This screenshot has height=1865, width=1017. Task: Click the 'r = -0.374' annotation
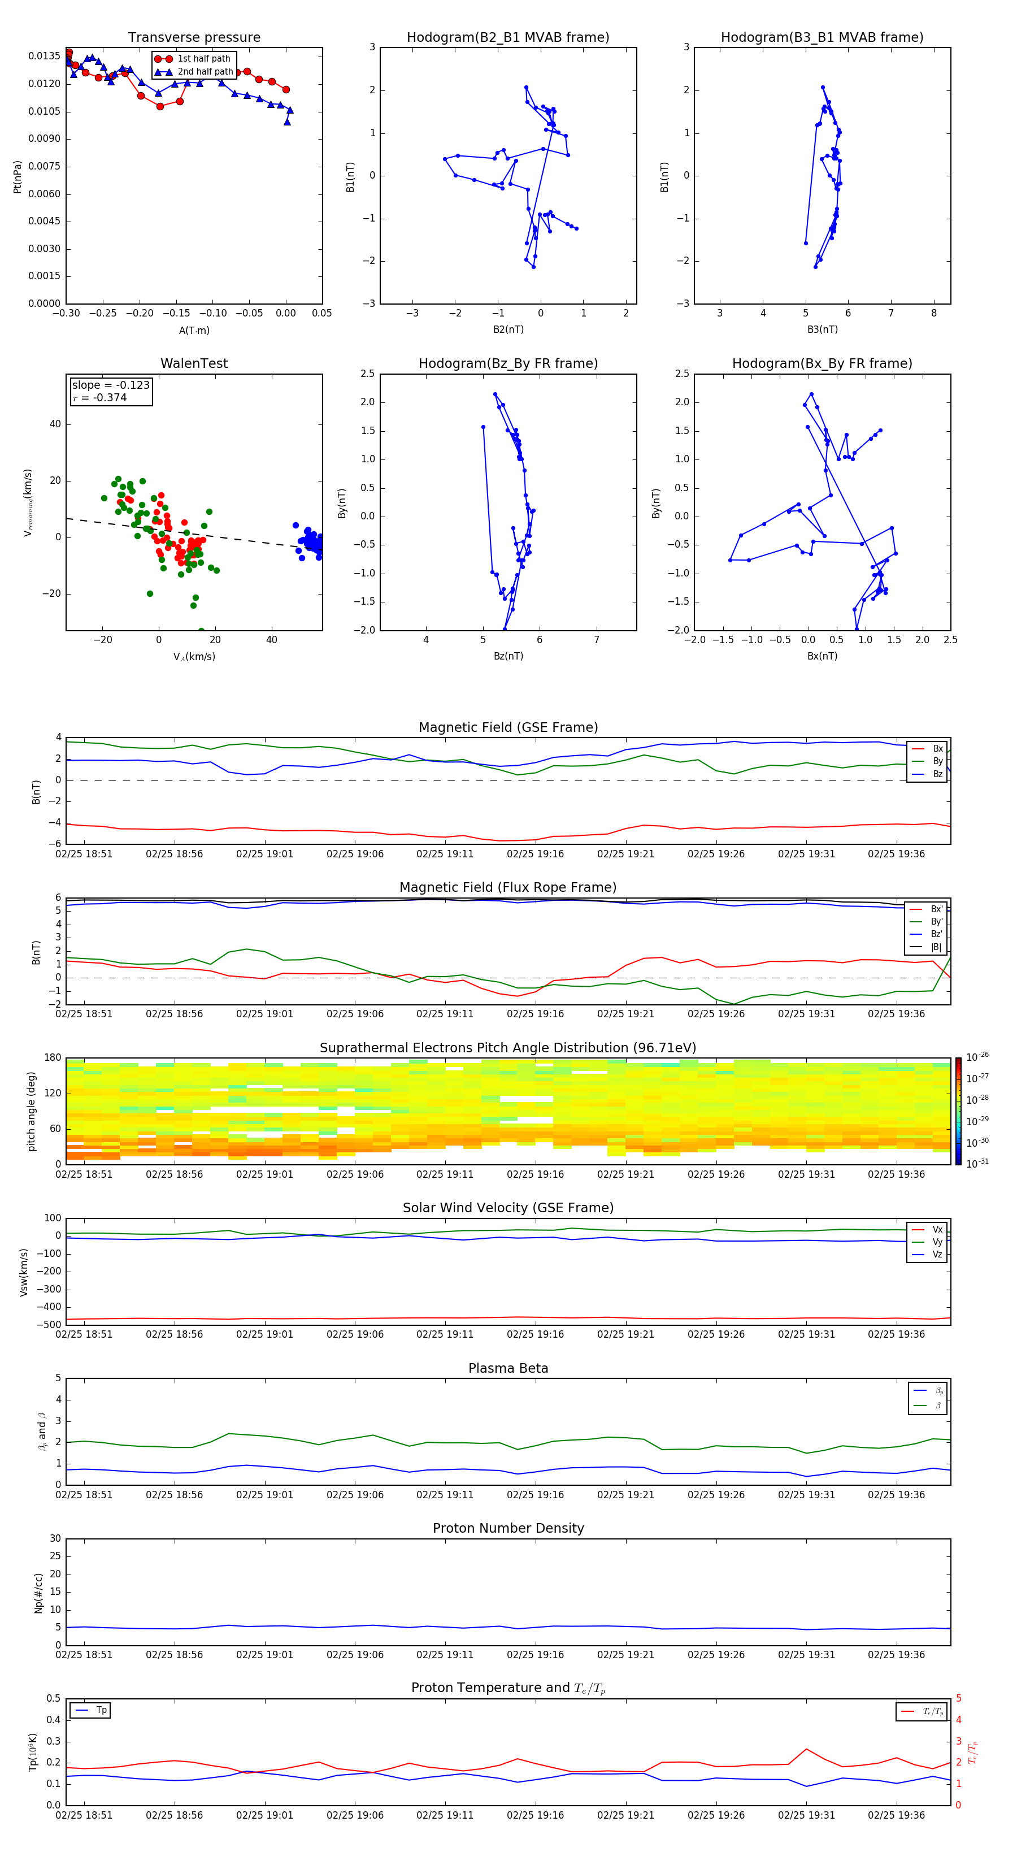coord(100,397)
